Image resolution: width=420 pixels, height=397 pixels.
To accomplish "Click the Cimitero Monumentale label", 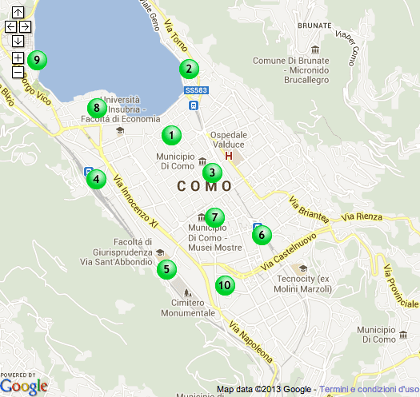I will click(188, 308).
